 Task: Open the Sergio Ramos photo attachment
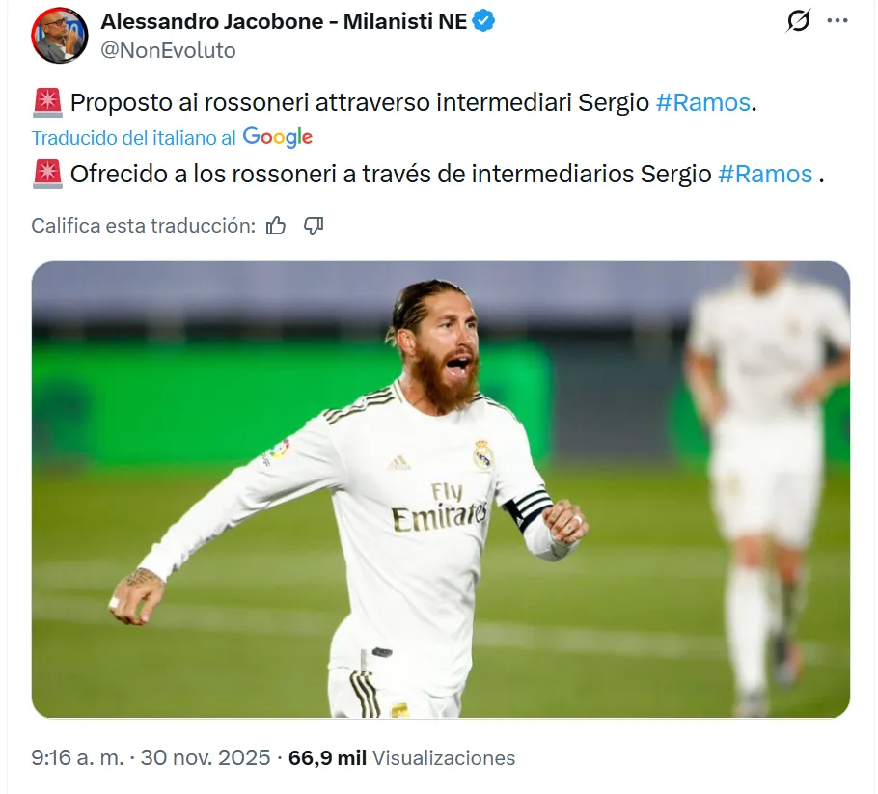point(441,489)
